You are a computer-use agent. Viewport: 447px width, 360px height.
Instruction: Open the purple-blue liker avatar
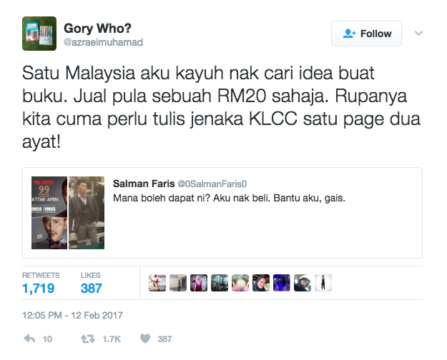282,283
